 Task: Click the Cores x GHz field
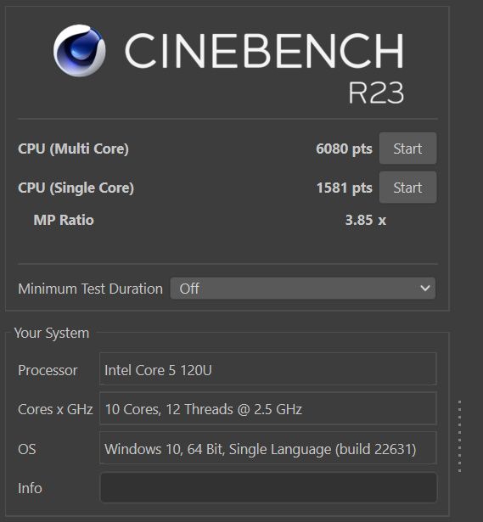tap(268, 408)
